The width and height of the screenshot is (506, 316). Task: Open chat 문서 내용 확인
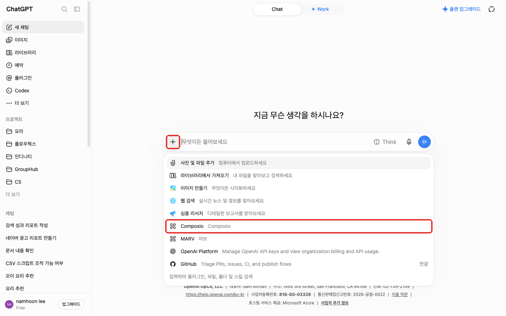(x=43, y=251)
